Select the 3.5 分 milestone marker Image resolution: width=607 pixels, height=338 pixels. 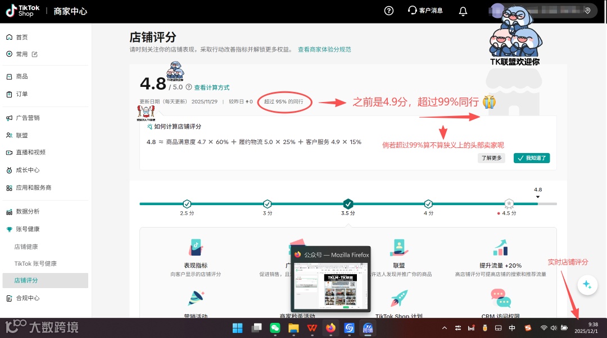pos(348,203)
